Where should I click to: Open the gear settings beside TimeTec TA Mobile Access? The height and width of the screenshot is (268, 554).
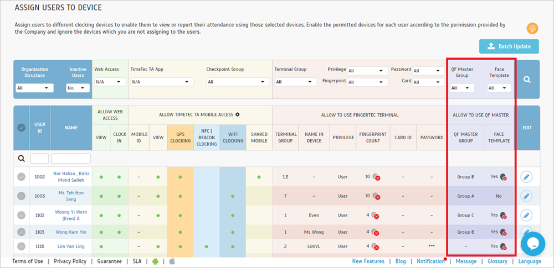pyautogui.click(x=238, y=114)
